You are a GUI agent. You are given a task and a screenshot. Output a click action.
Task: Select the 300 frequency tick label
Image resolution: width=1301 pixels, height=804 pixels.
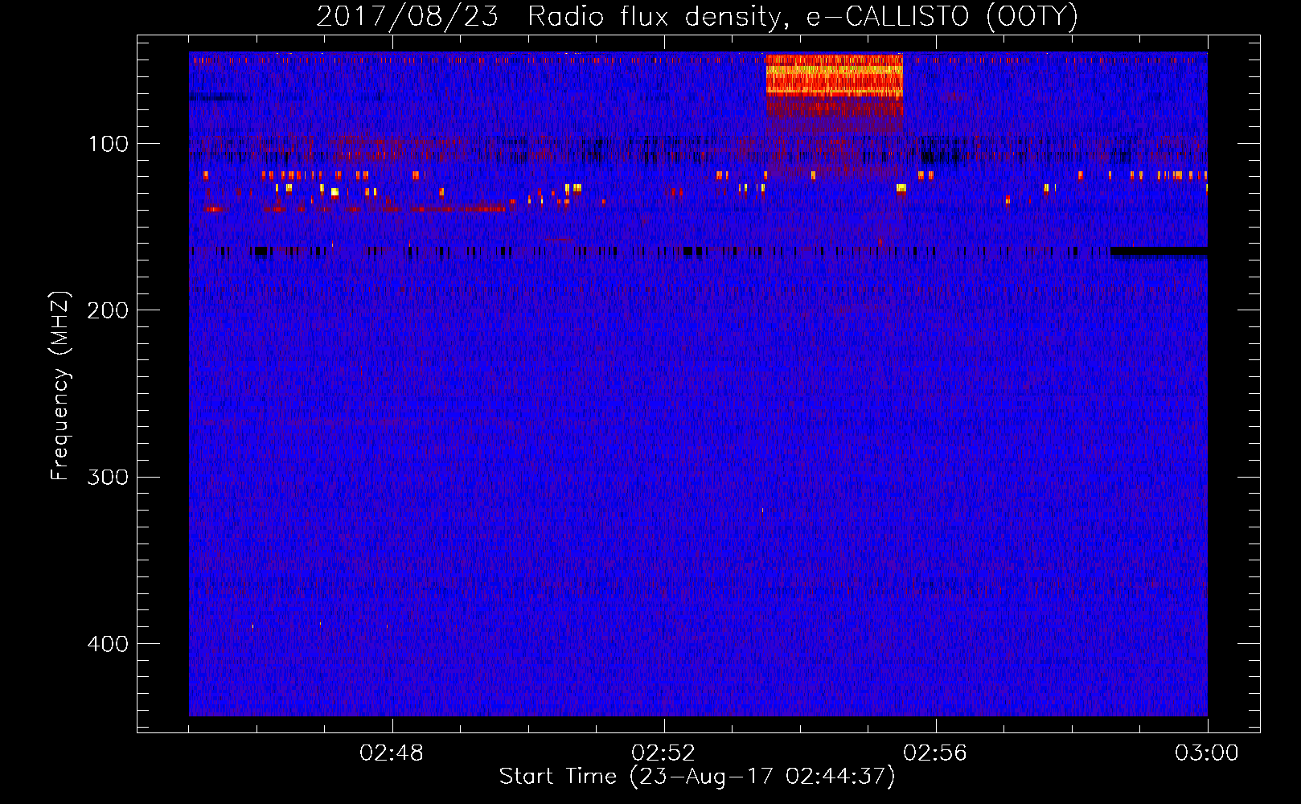(x=108, y=477)
